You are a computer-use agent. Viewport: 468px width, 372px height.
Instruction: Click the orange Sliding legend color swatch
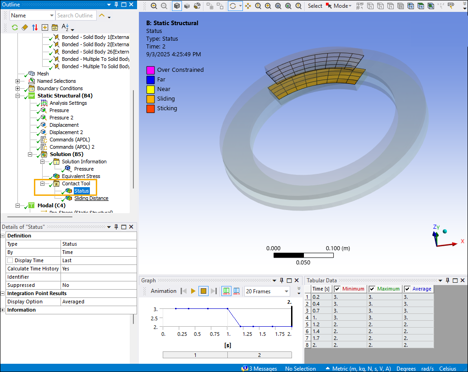[150, 99]
